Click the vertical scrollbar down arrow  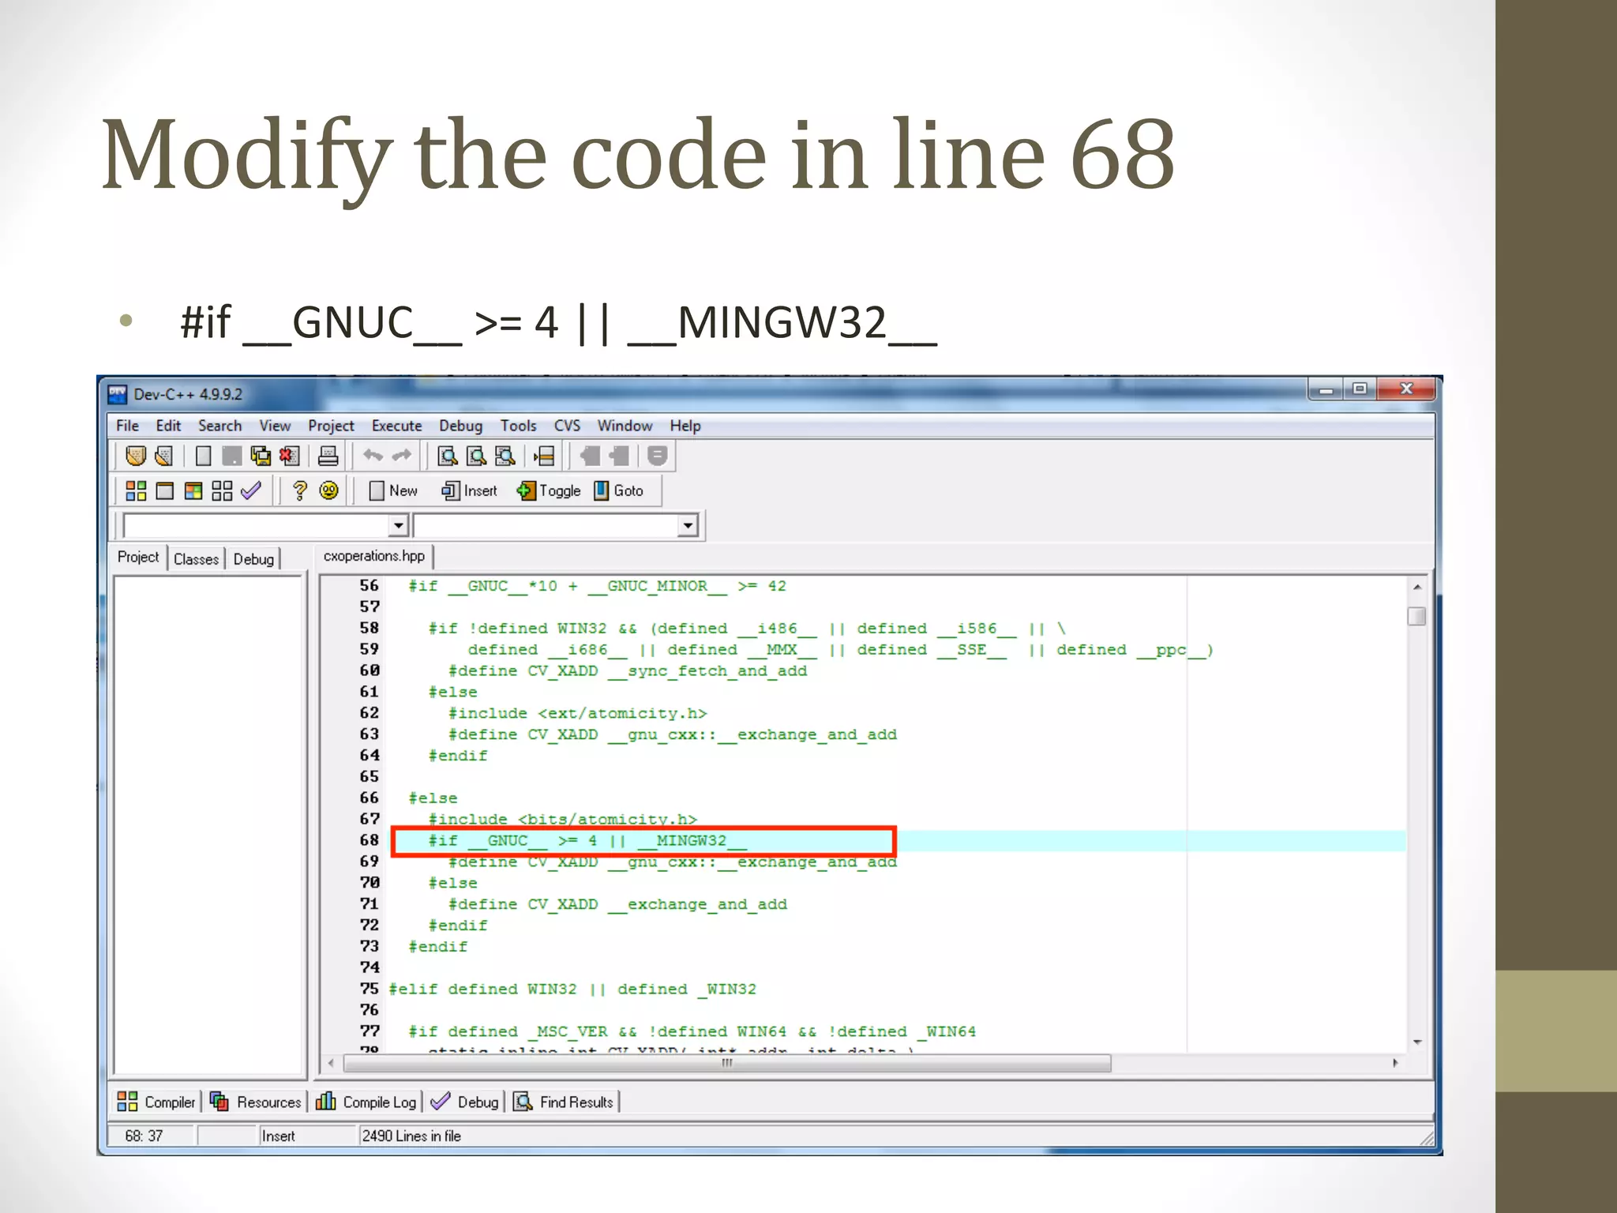[1417, 1042]
